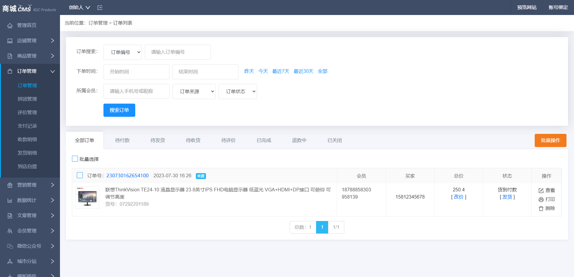Expand the 店铺管理 sidebar menu chevron
This screenshot has width=574, height=277.
click(52, 41)
